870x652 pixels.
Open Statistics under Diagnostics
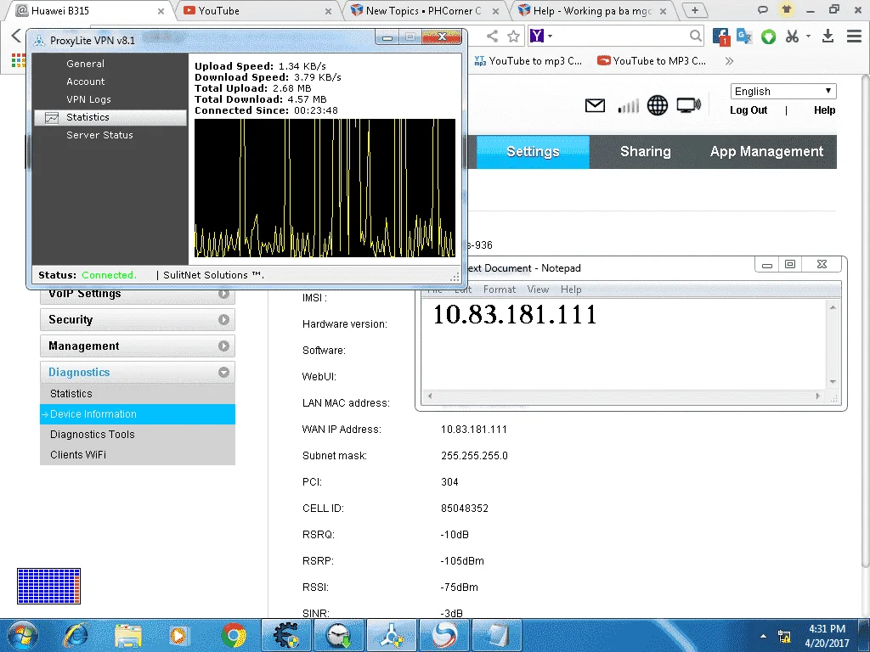click(138, 394)
